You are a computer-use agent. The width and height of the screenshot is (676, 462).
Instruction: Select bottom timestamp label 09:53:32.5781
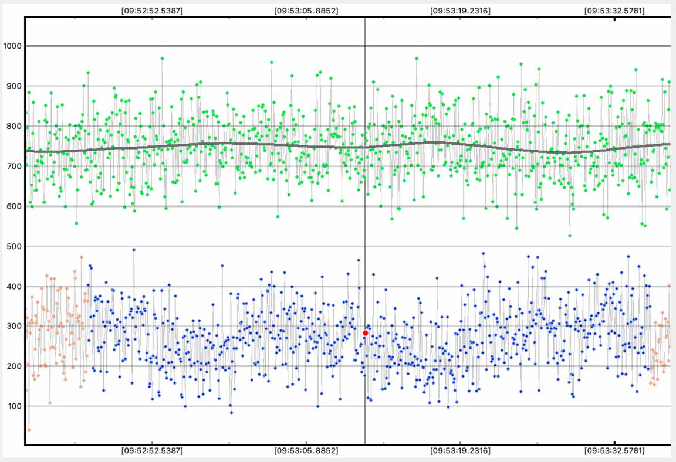614,451
